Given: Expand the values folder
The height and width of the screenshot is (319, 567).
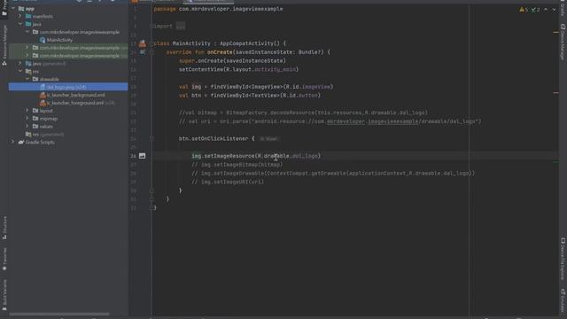Looking at the screenshot, I should point(27,126).
